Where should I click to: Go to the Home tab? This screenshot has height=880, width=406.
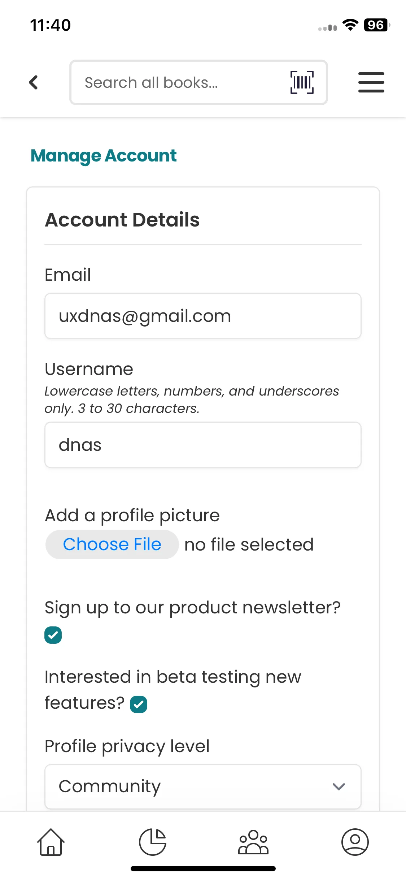(x=51, y=842)
